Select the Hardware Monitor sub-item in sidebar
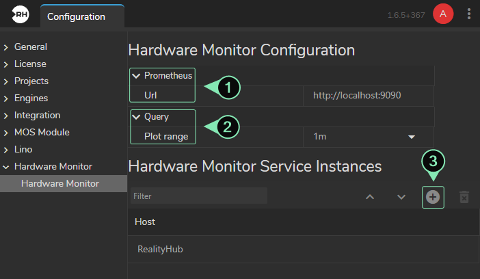This screenshot has height=279, width=480. (60, 183)
